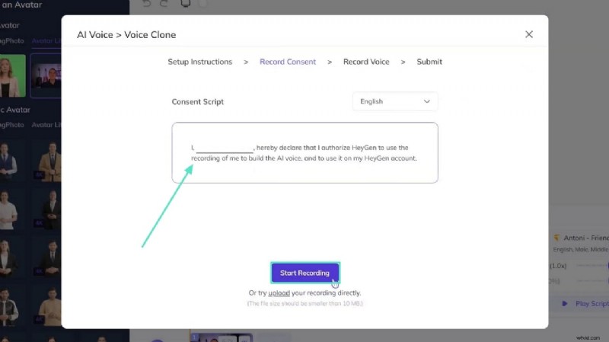The width and height of the screenshot is (609, 342).
Task: Close the Voice Clone dialog
Action: [528, 34]
